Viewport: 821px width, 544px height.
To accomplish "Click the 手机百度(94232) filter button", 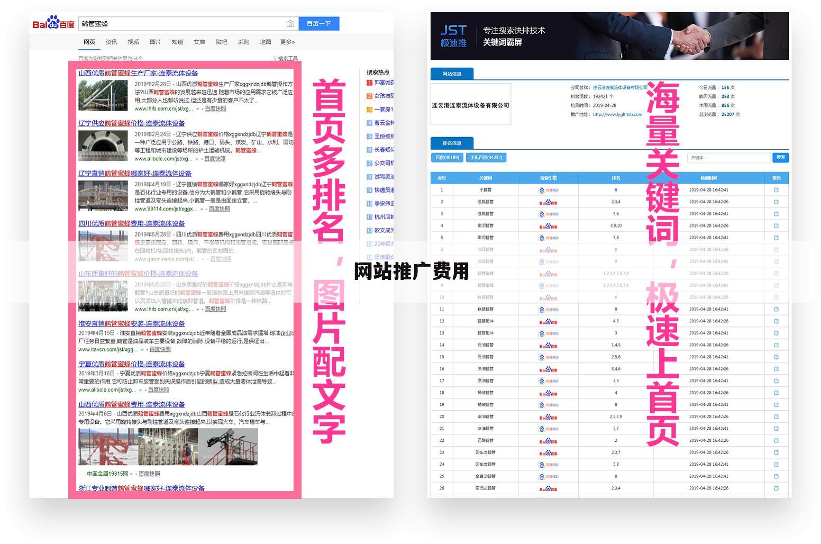I will click(x=486, y=158).
